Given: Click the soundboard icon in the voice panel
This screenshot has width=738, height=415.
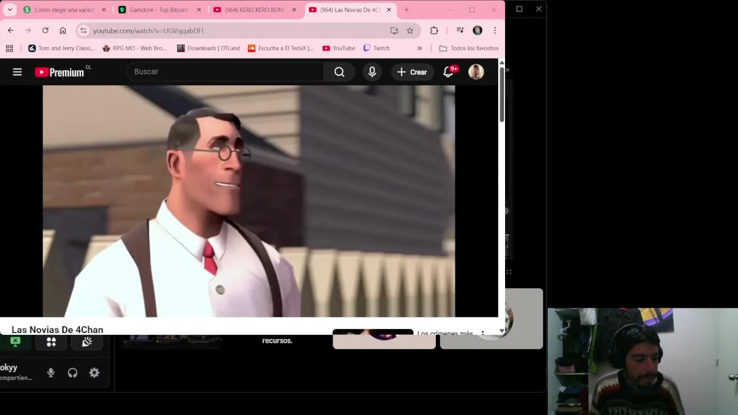Looking at the screenshot, I should 87,342.
